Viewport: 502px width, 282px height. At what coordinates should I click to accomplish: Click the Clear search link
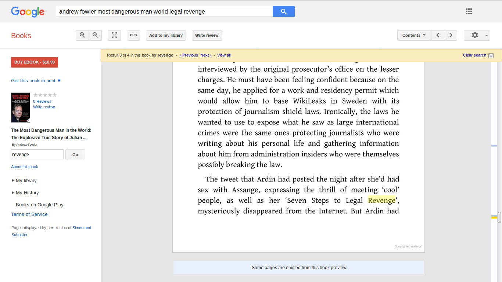[x=474, y=55]
